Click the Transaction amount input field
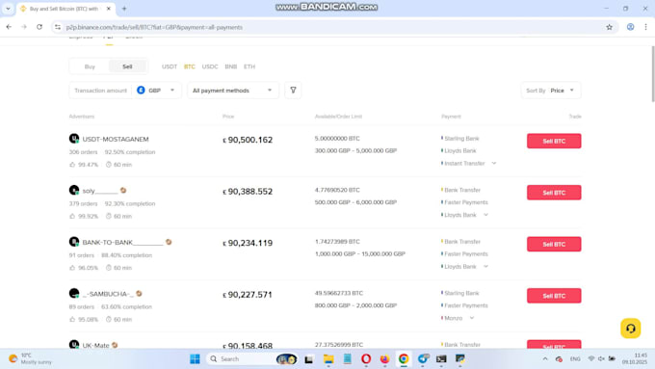 100,91
